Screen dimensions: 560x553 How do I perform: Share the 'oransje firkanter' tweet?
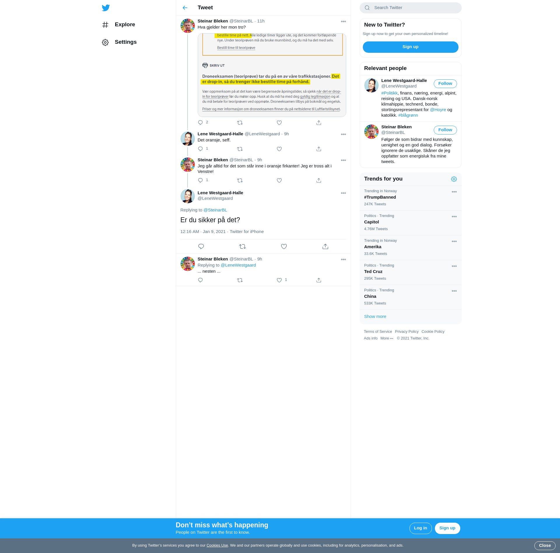click(319, 181)
